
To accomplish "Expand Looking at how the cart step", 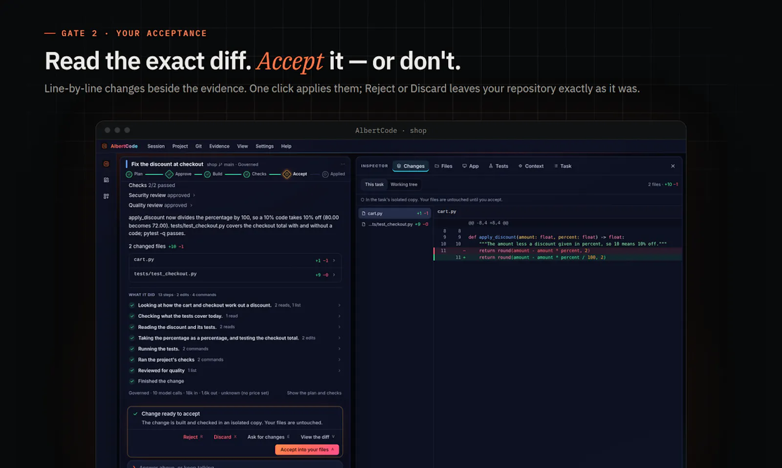I will pos(235,305).
